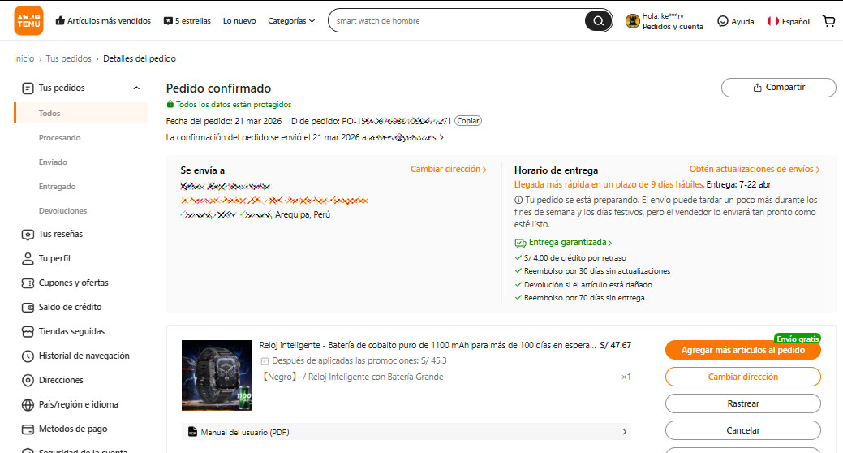The height and width of the screenshot is (453, 843).
Task: Open the shopping cart icon
Action: click(828, 21)
